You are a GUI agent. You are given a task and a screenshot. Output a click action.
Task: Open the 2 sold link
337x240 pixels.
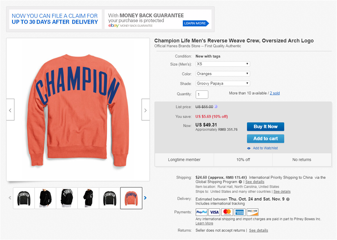click(275, 93)
